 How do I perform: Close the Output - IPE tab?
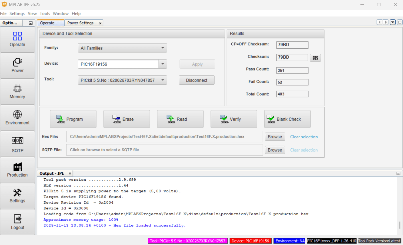[x=70, y=174]
